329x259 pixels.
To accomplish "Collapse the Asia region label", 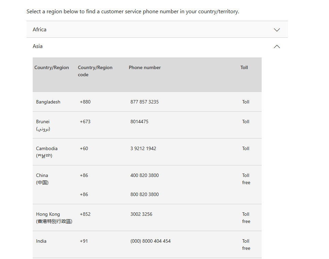I will click(37, 46).
